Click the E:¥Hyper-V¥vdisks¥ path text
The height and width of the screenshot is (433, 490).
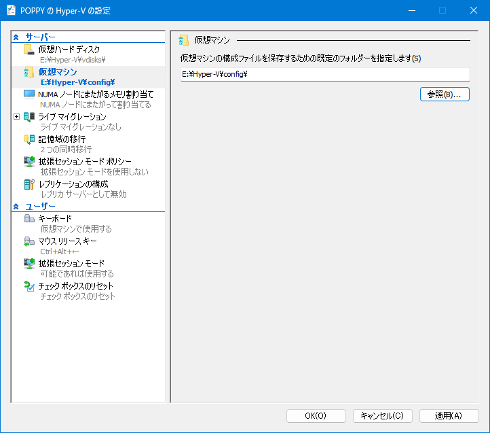pos(73,60)
